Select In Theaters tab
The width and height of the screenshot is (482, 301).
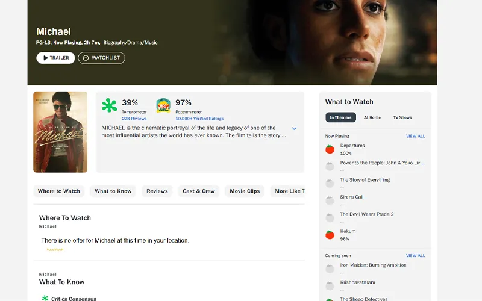pyautogui.click(x=340, y=117)
